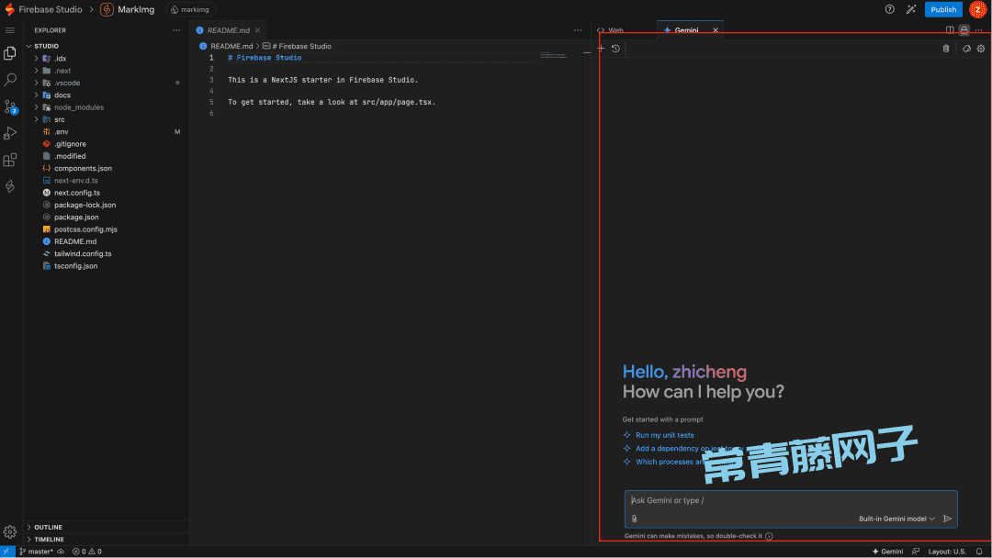Viewport: 992px width, 558px height.
Task: Click the editor minimap
Action: (554, 56)
